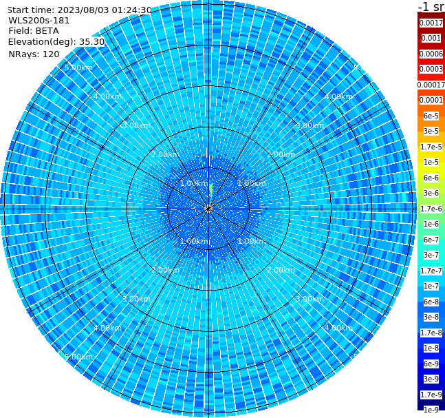Click the lower-right 1.00km range label

point(252,241)
